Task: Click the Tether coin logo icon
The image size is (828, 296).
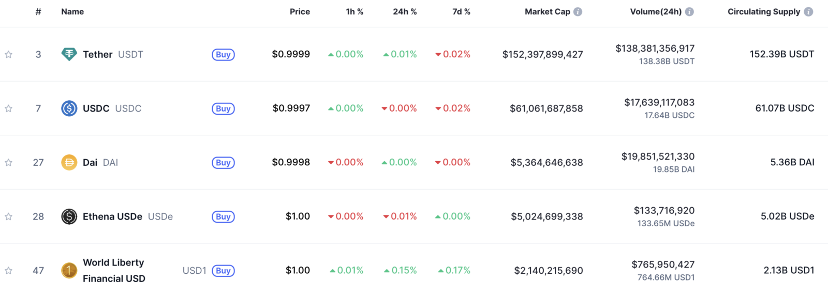Action: [69, 54]
